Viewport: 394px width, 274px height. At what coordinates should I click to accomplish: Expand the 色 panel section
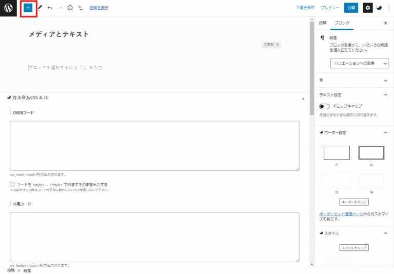(385, 81)
